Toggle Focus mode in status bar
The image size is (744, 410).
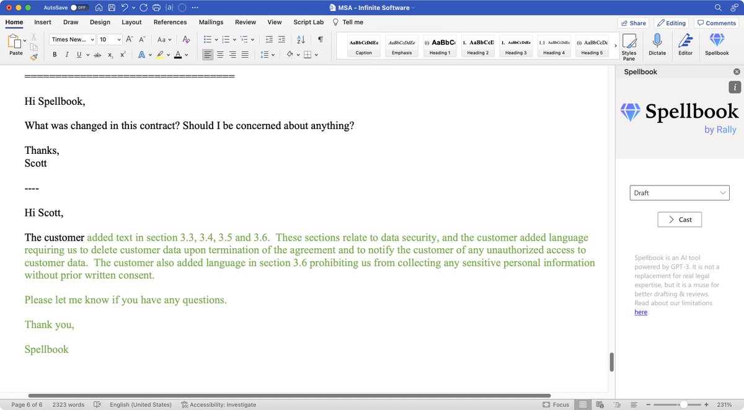tap(556, 404)
